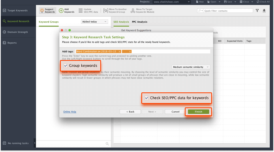The width and height of the screenshot is (274, 152).
Task: Open Reports in the sidebar
Action: click(12, 43)
